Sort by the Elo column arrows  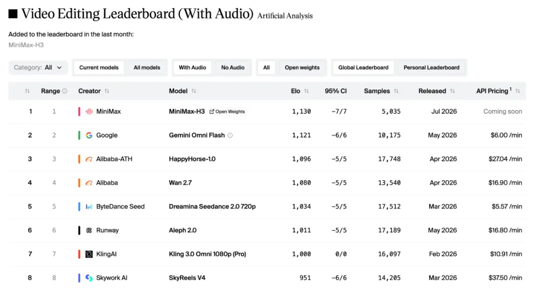click(x=306, y=91)
